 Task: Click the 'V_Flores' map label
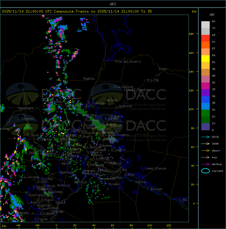(x=41, y=219)
